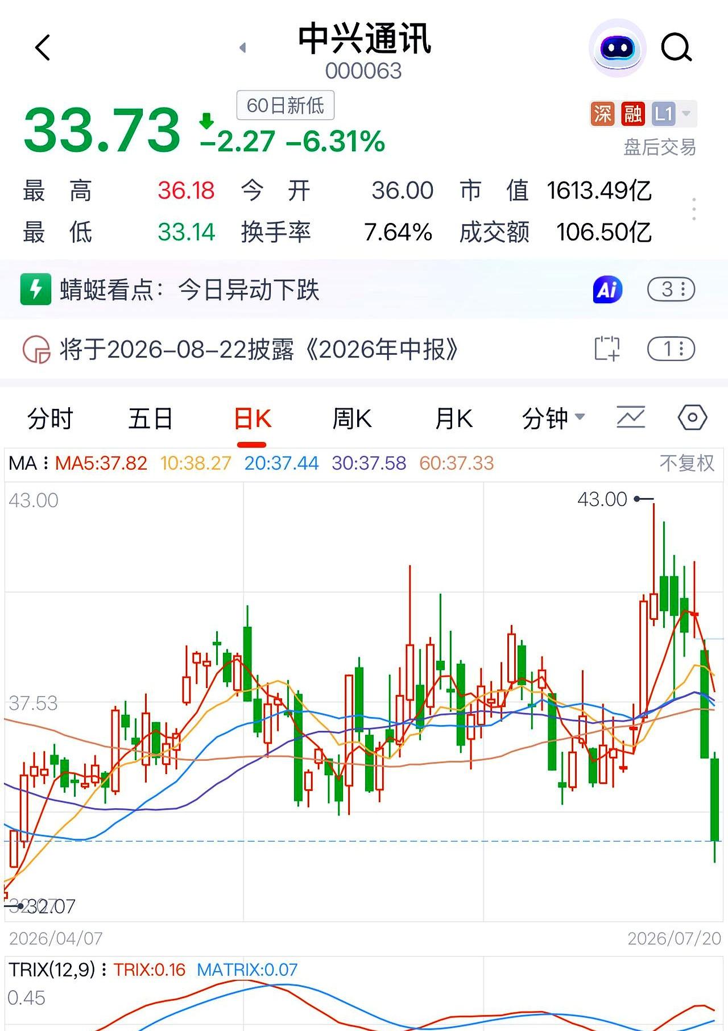Tap the stock code 000063
Image resolution: width=728 pixels, height=1031 pixels.
pyautogui.click(x=363, y=71)
